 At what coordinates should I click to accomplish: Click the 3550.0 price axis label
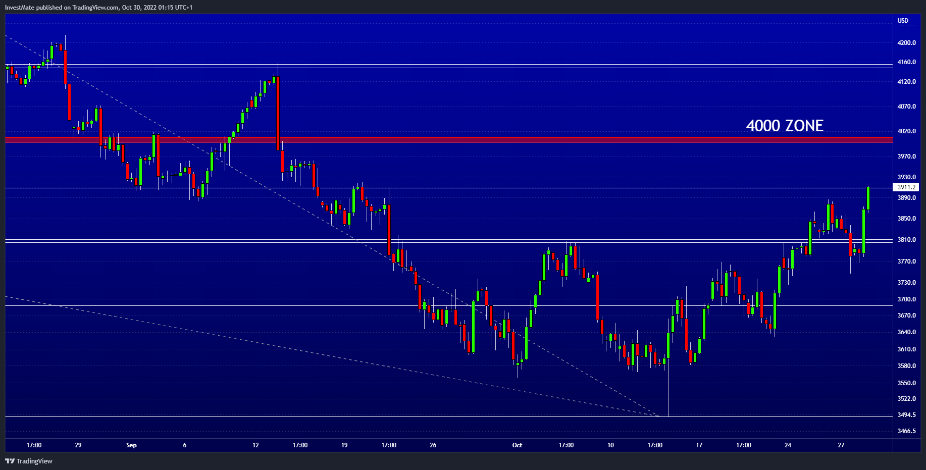click(906, 383)
